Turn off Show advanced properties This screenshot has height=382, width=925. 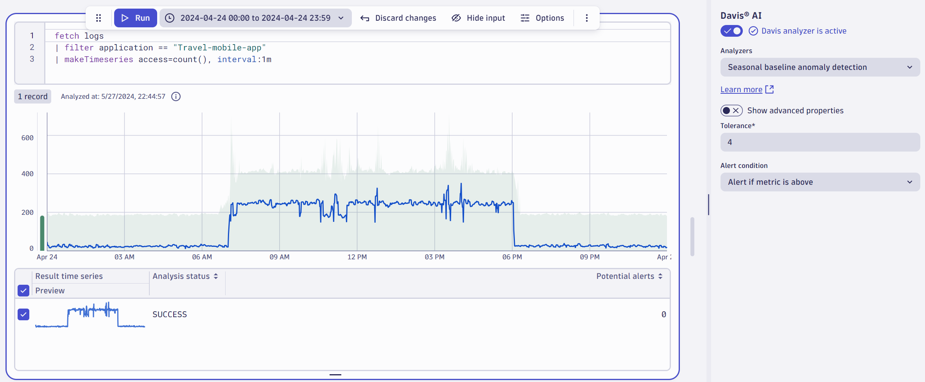(x=731, y=111)
